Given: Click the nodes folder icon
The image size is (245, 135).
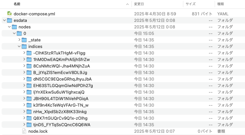Looking at the screenshot, I should [14, 27].
